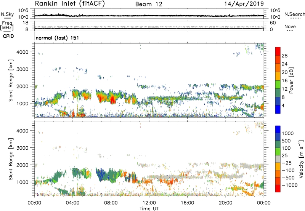Click the "20:00" time tick label
This screenshot has width=305, height=211.
pos(225,203)
